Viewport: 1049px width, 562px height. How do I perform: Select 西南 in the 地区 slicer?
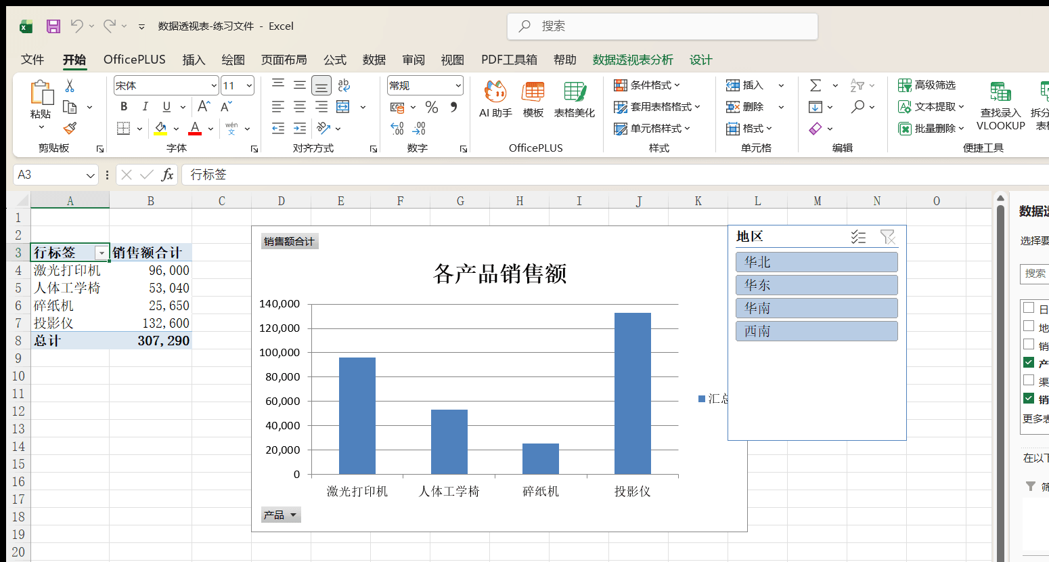point(817,331)
